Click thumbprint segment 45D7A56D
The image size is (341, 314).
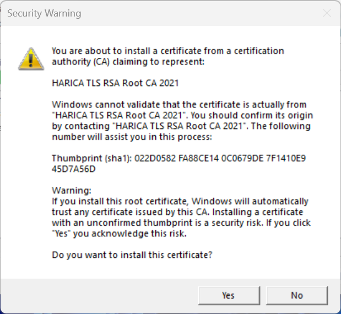74,169
